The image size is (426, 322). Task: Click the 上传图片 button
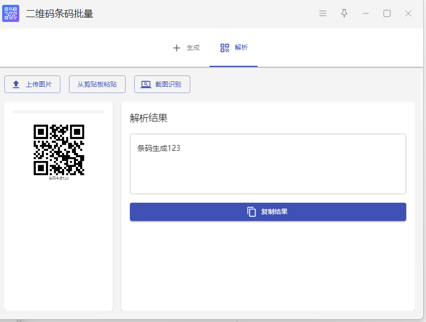32,85
